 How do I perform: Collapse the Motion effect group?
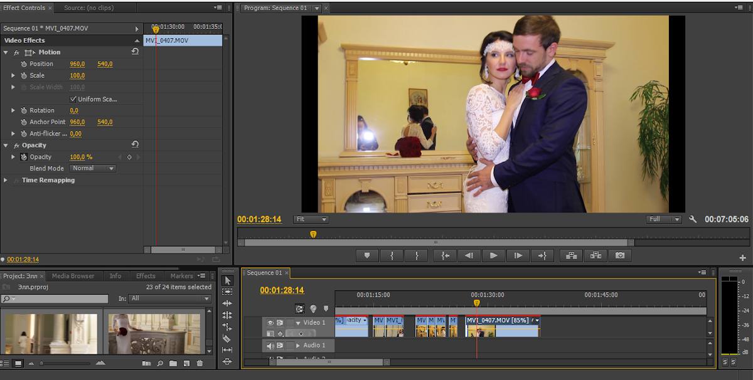[x=6, y=52]
